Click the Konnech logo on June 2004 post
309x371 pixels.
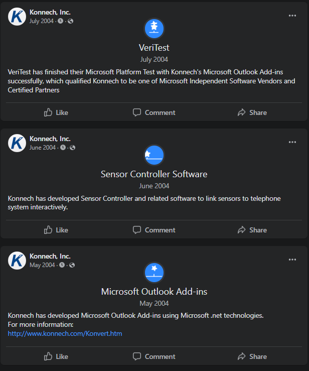pos(17,143)
